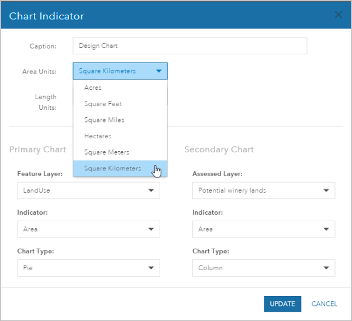Viewport: 352px width, 321px height.
Task: Expand the Primary Chart Indicator dropdown
Action: [x=88, y=229]
